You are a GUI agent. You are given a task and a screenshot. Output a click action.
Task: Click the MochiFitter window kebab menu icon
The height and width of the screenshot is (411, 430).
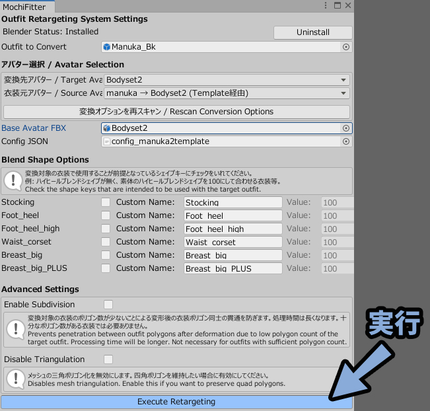(x=325, y=5)
